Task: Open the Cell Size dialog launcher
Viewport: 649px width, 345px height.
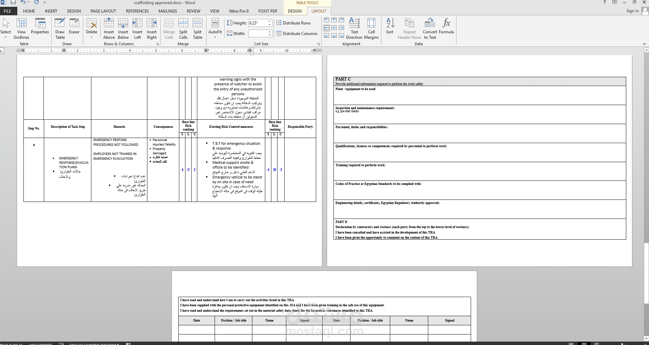Action: point(319,44)
